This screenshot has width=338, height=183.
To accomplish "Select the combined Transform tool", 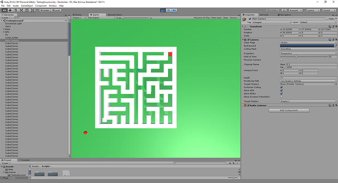I will (32, 10).
